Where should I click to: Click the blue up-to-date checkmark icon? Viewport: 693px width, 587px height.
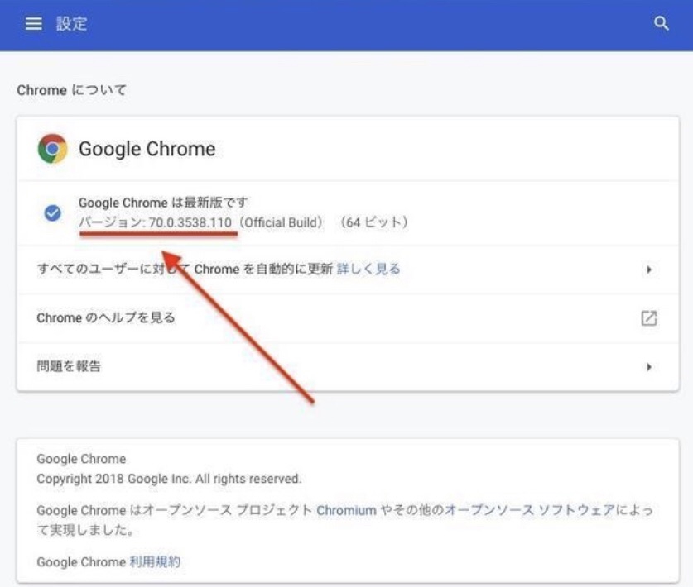click(x=53, y=213)
